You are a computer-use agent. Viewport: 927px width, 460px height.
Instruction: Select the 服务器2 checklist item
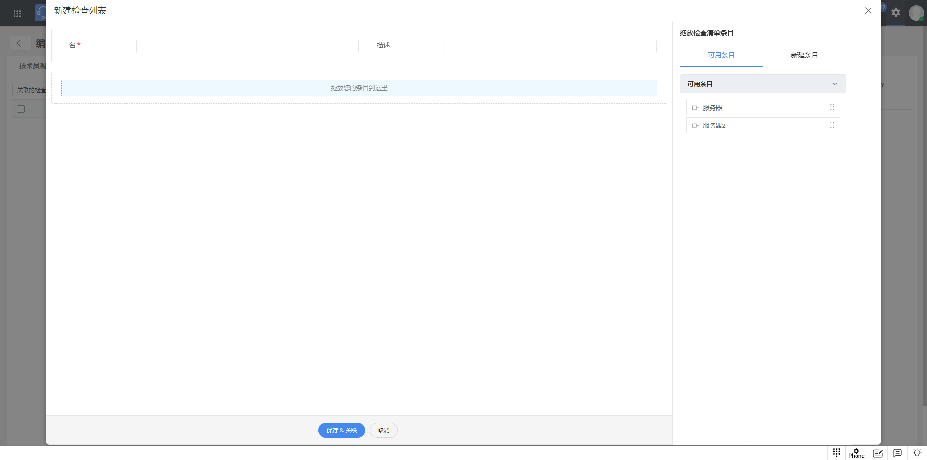pyautogui.click(x=714, y=125)
